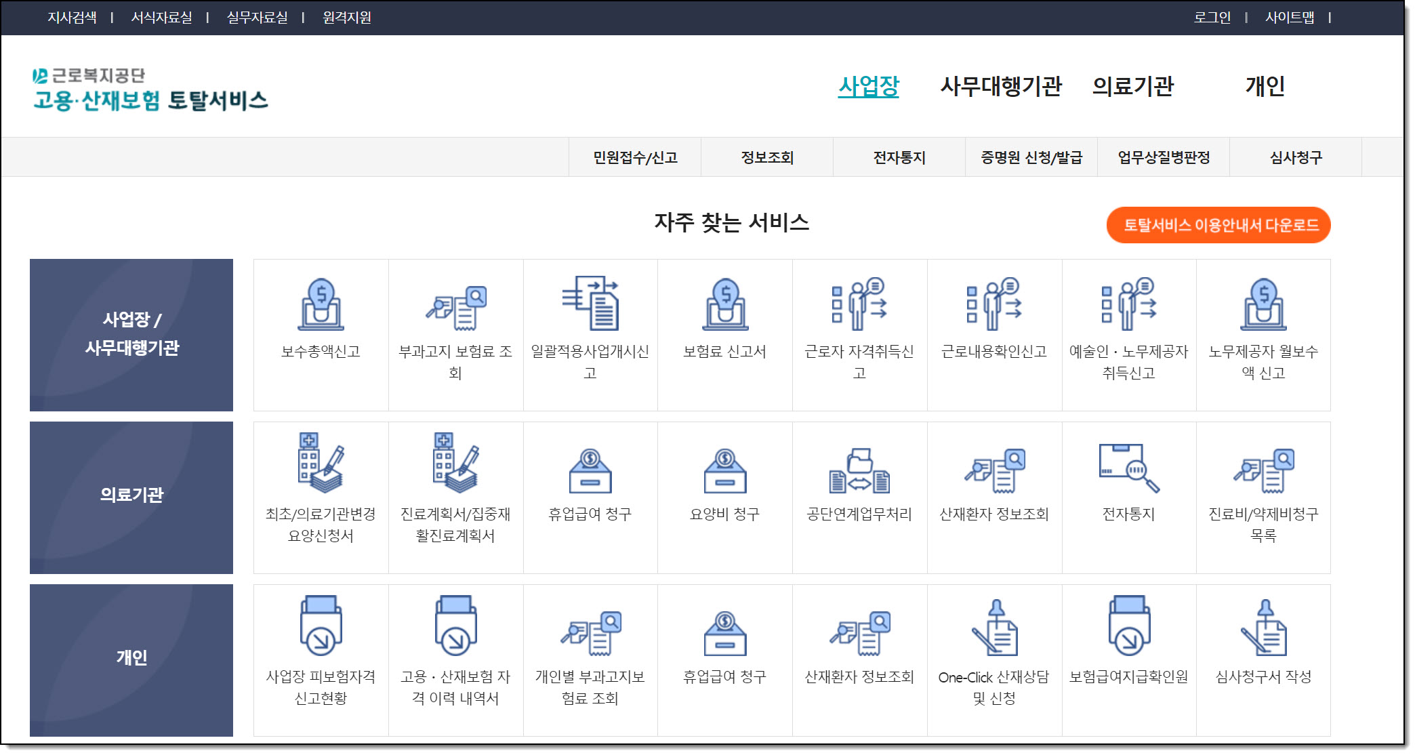Select the 의료기관 main tab
Image resolution: width=1415 pixels, height=755 pixels.
[1132, 86]
